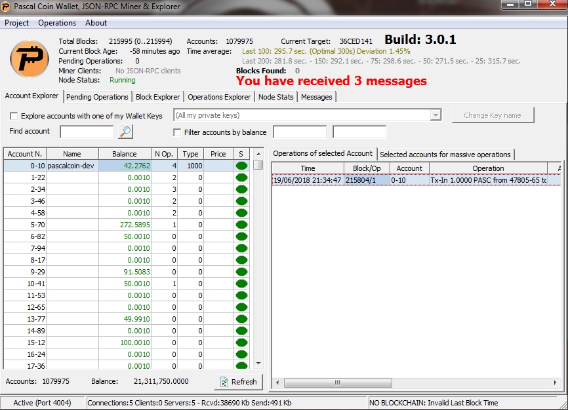Select the pascalcoin-dev name cell
The width and height of the screenshot is (568, 410).
[x=72, y=166]
